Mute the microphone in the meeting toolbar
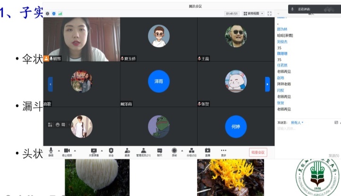Image resolution: width=341 pixels, height=196 pixels. point(50,151)
